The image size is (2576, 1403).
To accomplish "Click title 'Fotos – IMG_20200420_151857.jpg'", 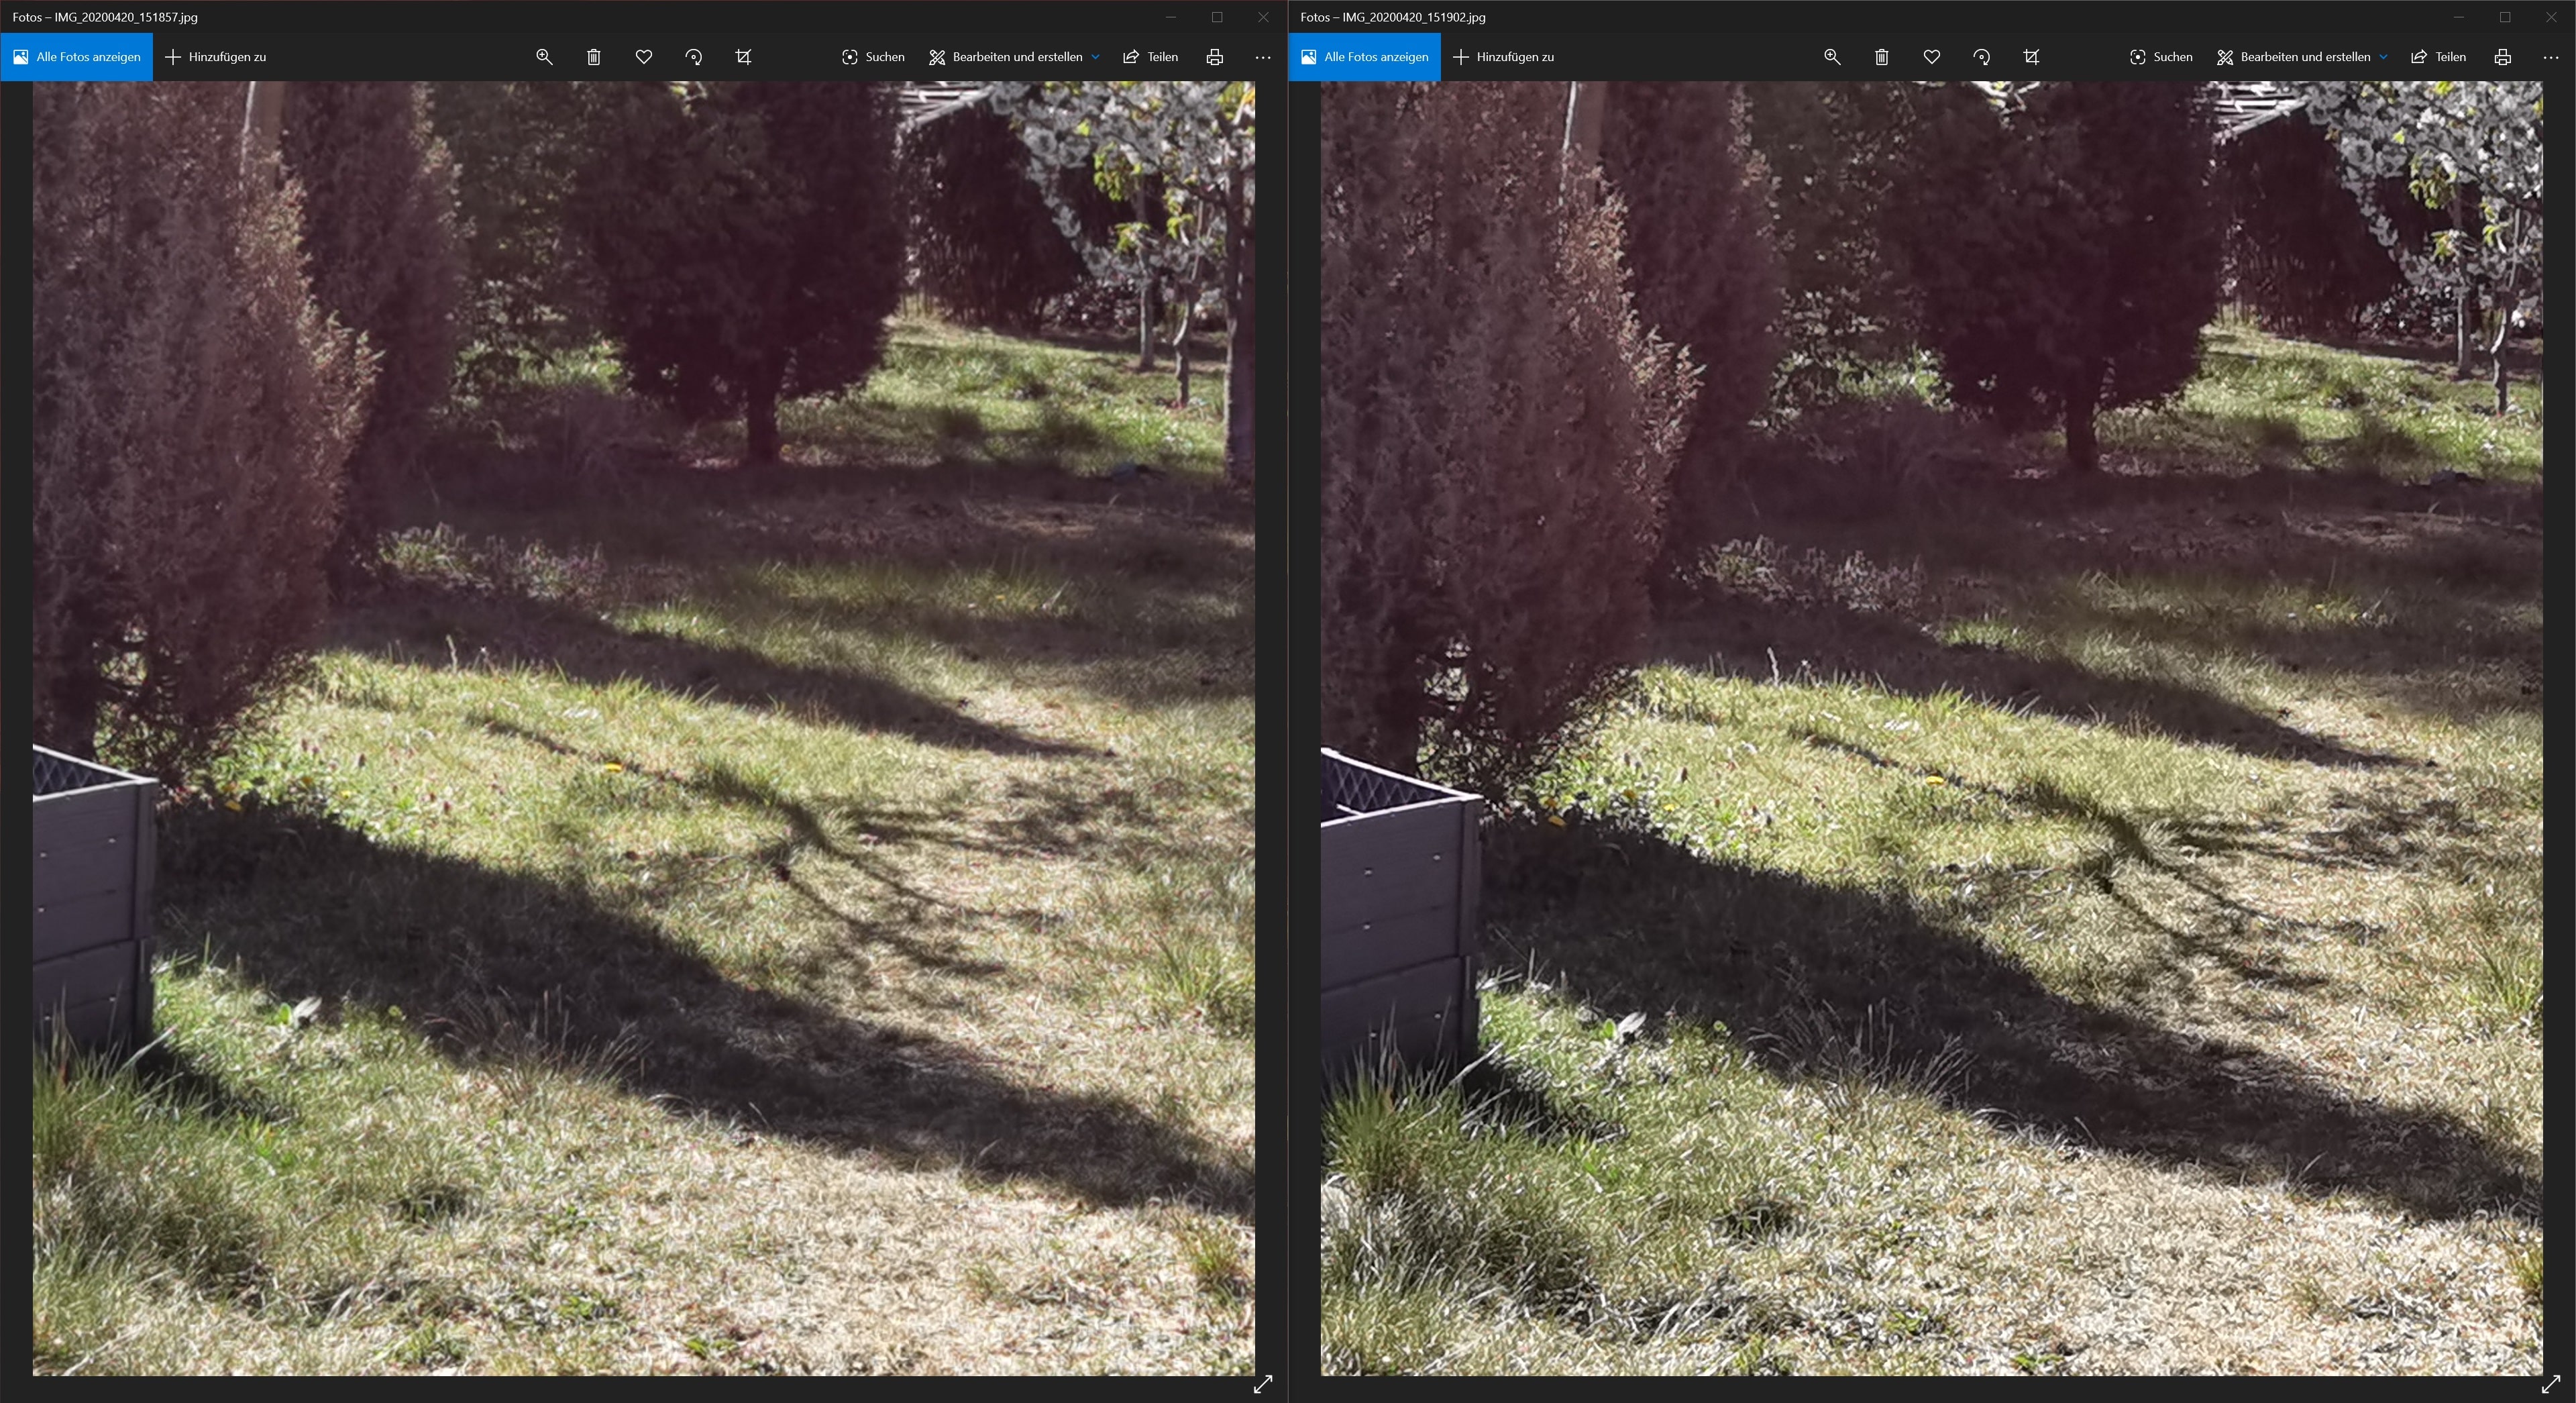I will tap(105, 17).
